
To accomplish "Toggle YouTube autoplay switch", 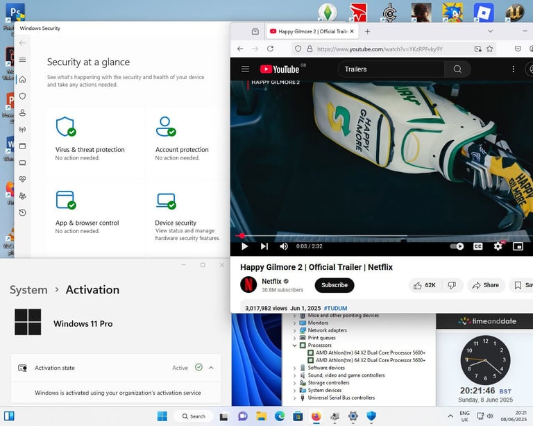I will (x=457, y=246).
